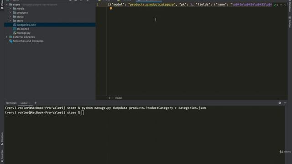
Task: Expand the media folder
Action: tap(10, 9)
